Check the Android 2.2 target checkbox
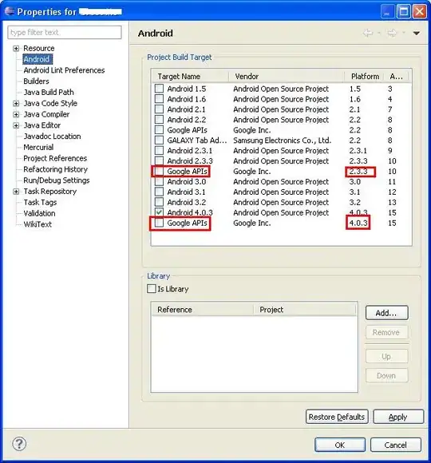This screenshot has width=431, height=463. pyautogui.click(x=159, y=119)
